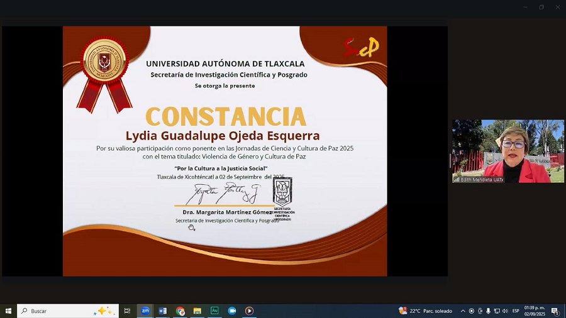Open the Zoom app in the taskbar

(145, 311)
